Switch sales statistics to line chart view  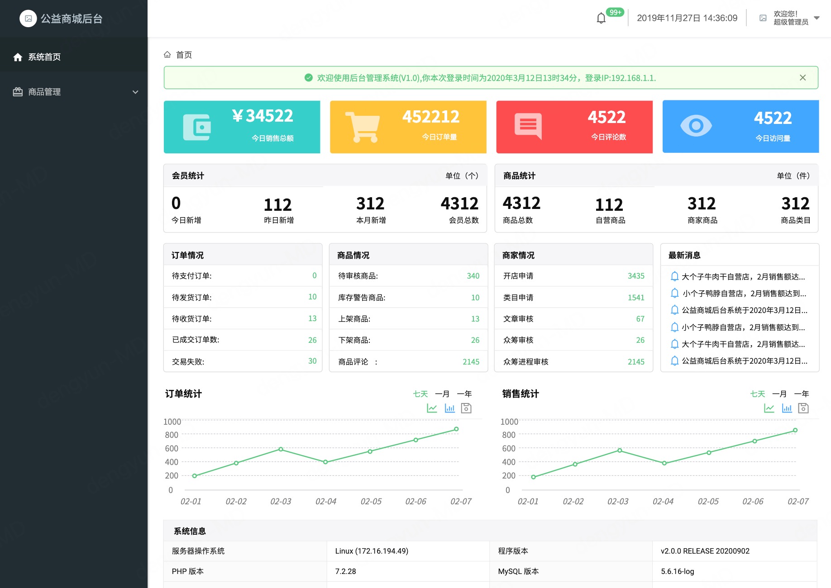(x=769, y=408)
